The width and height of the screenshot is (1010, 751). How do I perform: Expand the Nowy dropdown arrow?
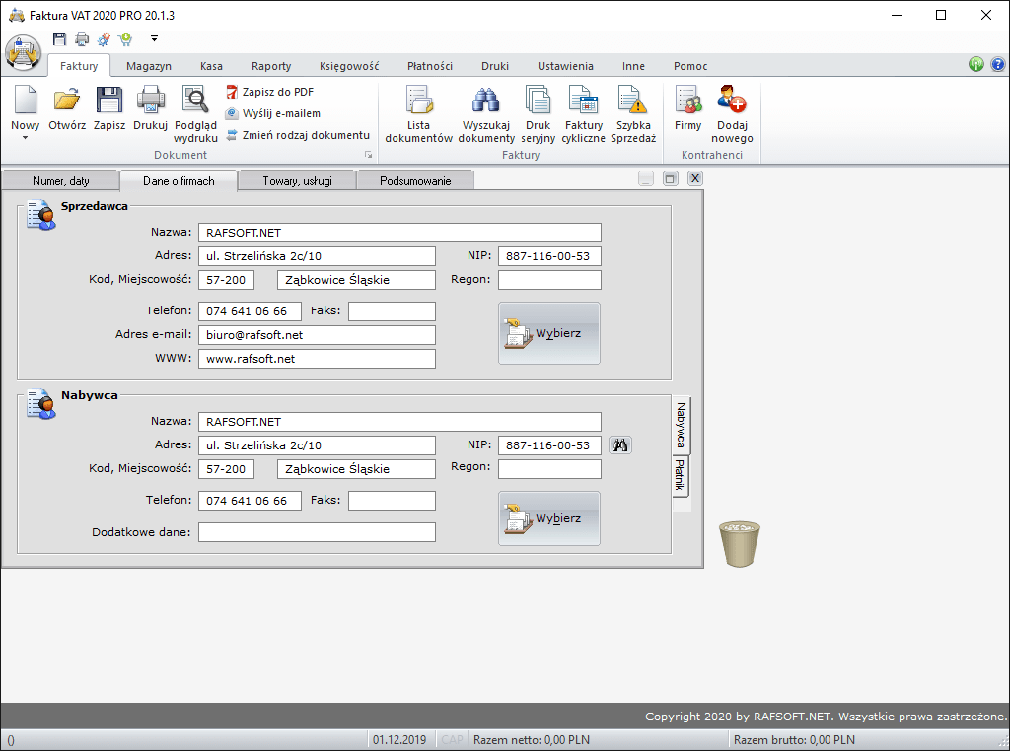(x=25, y=137)
